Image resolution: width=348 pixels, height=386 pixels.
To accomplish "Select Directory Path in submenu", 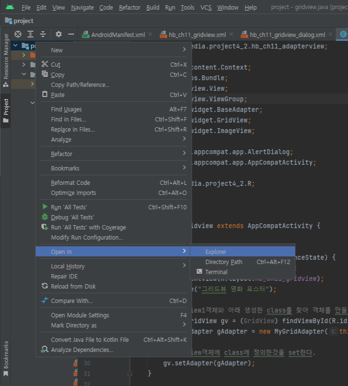I will (243, 262).
